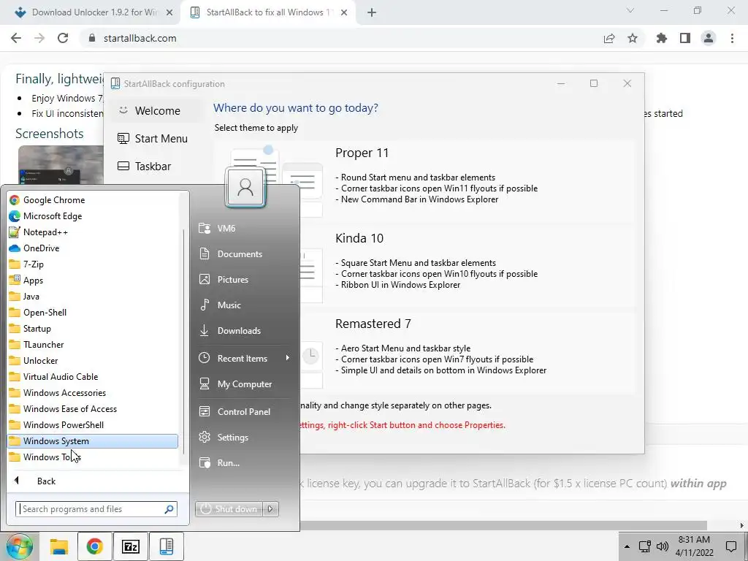Click the Windows Start orb
Screen dimensions: 748x561
click(x=19, y=546)
